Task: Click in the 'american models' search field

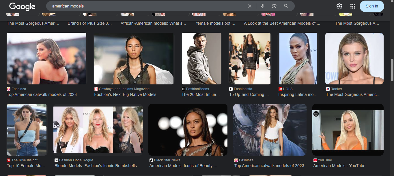Action: tap(144, 6)
